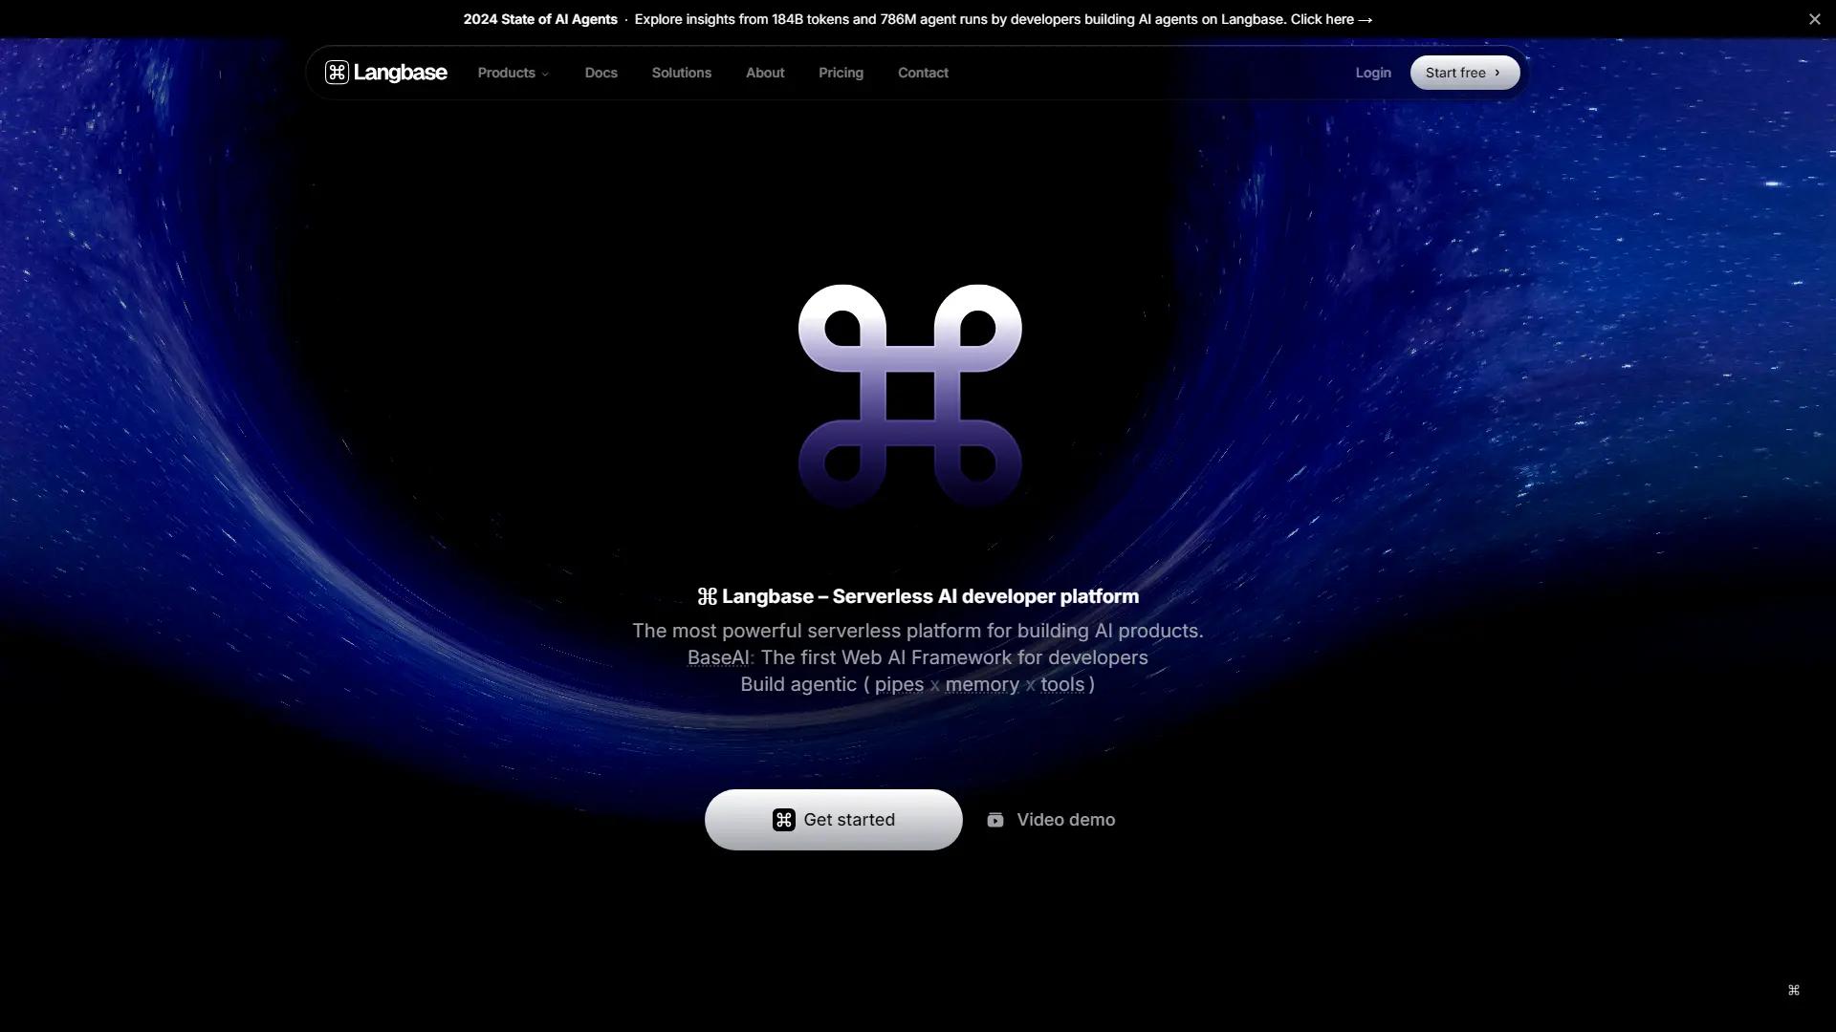Open the Docs menu item
This screenshot has width=1836, height=1032.
pyautogui.click(x=601, y=72)
